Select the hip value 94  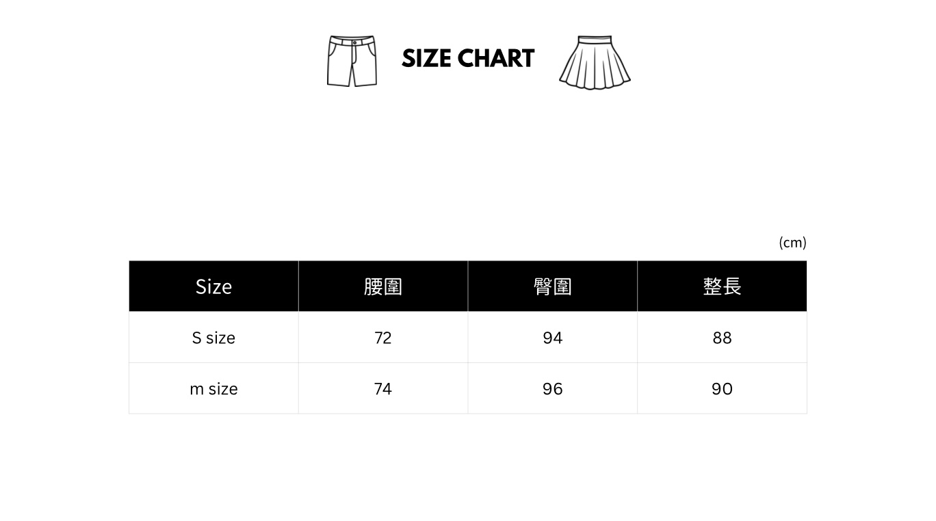(x=553, y=338)
